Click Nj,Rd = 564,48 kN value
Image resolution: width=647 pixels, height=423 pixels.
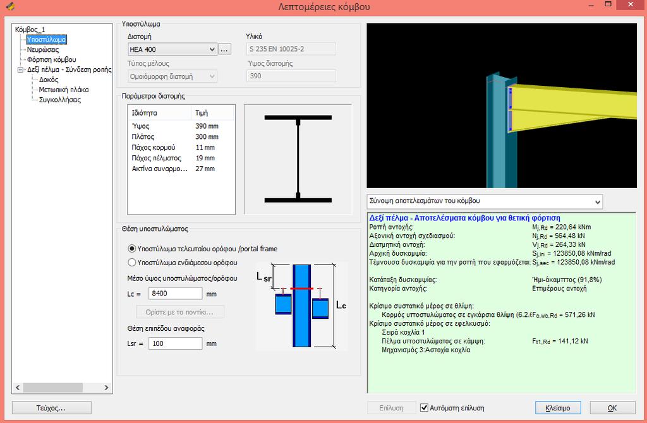(x=559, y=236)
